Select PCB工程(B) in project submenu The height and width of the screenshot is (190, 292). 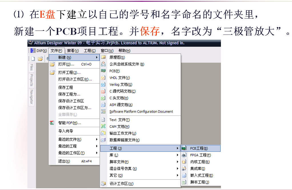201,148
